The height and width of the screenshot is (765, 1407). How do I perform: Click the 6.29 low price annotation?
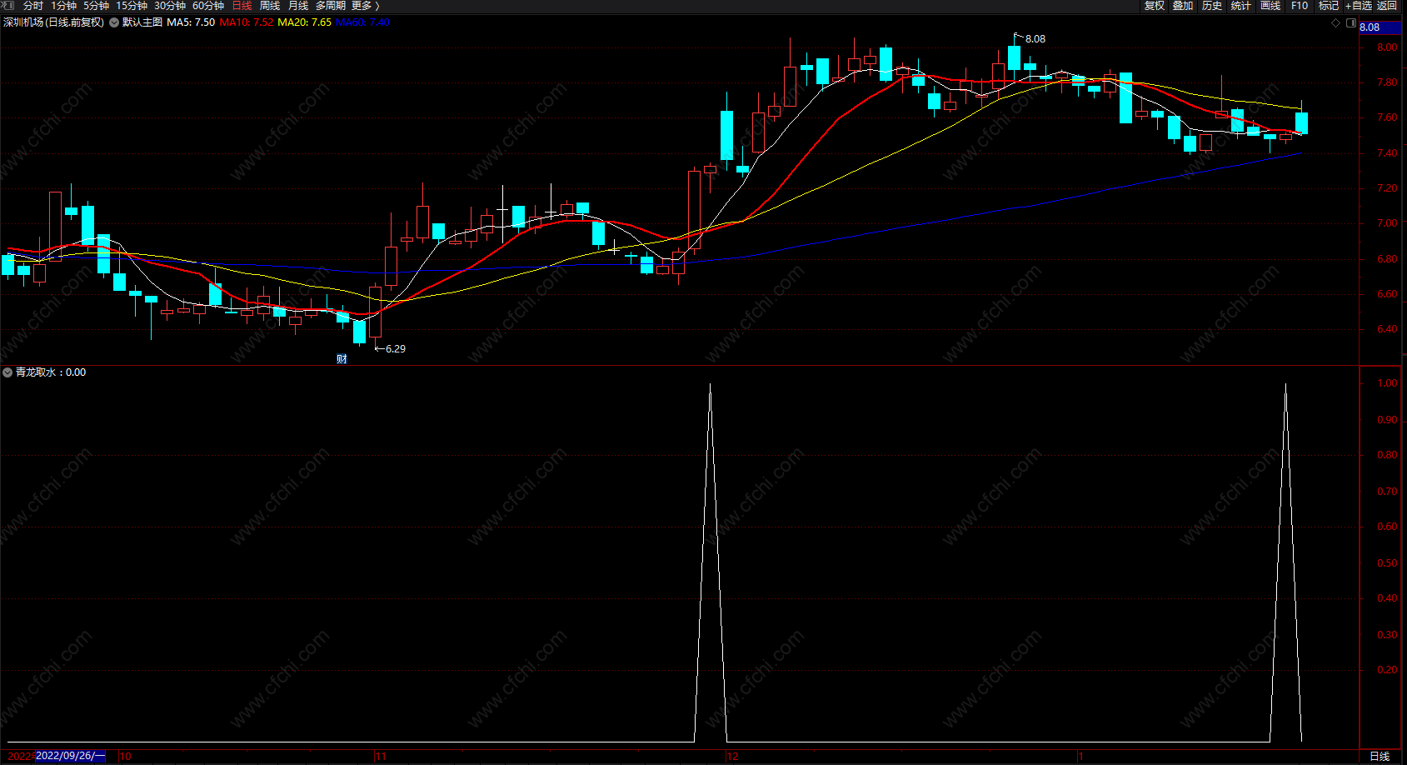pos(396,349)
